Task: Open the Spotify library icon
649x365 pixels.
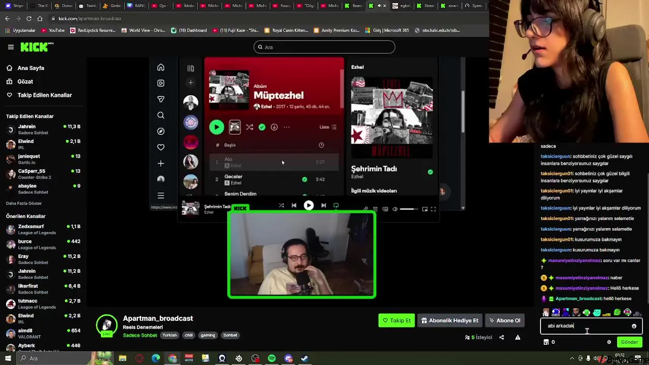Action: point(191,68)
